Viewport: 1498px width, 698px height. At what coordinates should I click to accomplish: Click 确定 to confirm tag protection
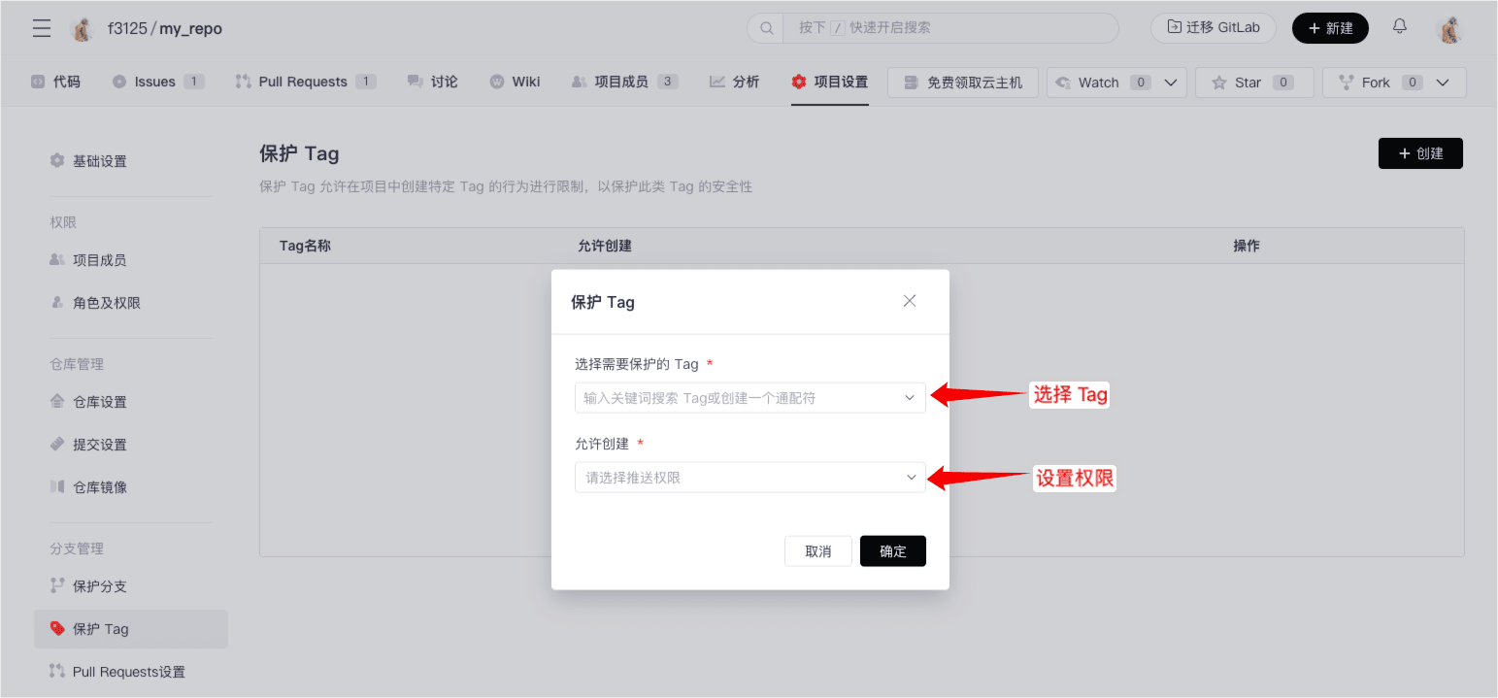(892, 551)
